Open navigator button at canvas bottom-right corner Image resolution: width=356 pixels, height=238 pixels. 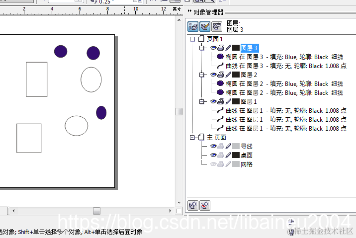(178, 211)
